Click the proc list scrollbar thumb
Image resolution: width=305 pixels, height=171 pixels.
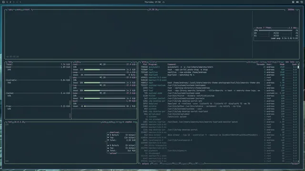coord(298,67)
